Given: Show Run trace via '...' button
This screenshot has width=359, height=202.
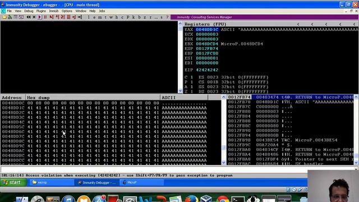Looking at the screenshot, I should point(156,17).
